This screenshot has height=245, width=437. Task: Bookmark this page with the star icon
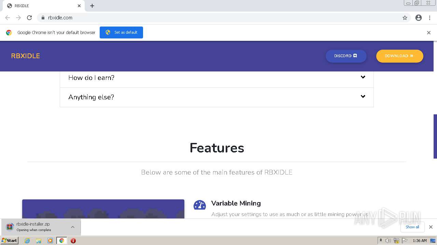[405, 18]
